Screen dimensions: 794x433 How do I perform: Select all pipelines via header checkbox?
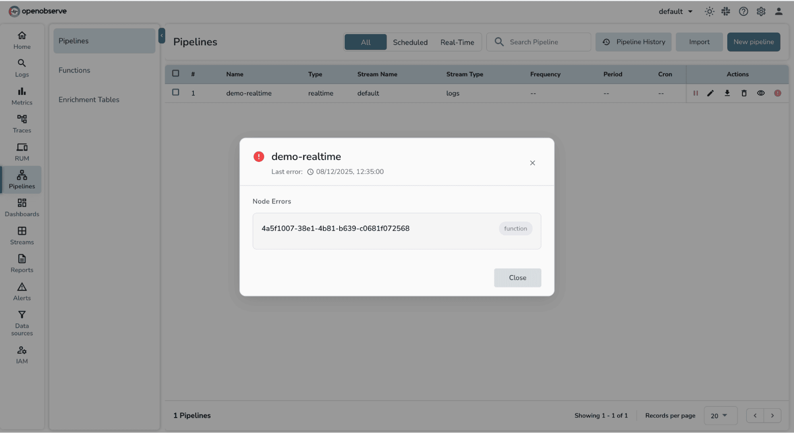(176, 74)
